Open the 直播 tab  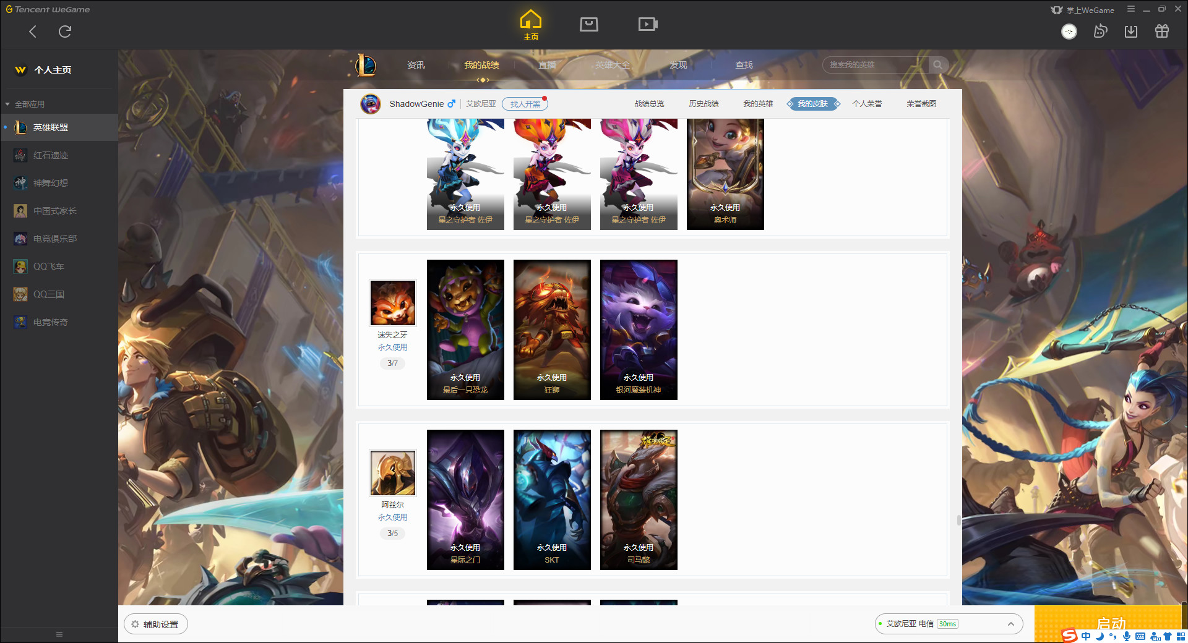(x=547, y=65)
